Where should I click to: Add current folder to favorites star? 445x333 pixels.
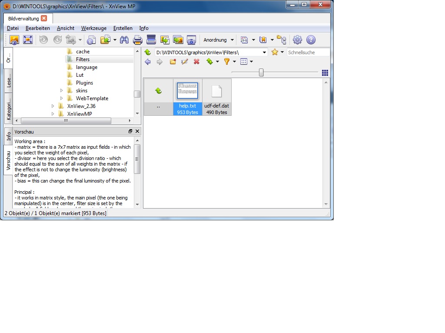tap(275, 52)
